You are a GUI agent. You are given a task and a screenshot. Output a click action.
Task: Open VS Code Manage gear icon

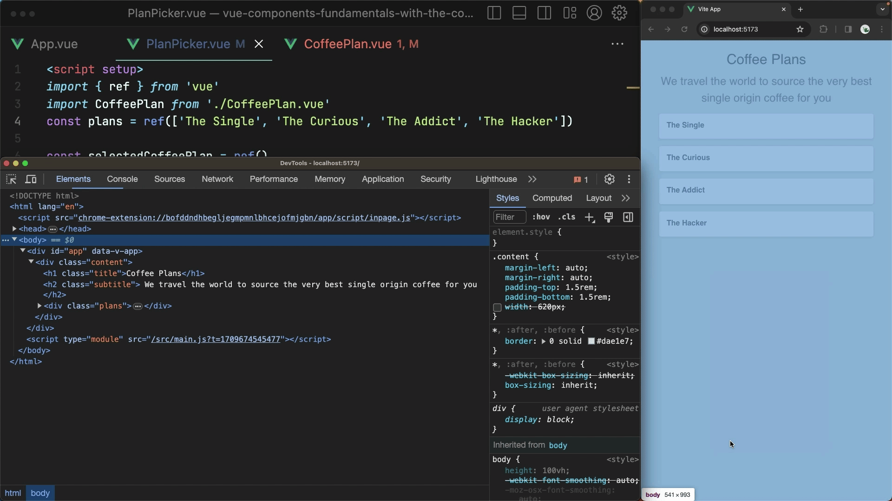(619, 13)
